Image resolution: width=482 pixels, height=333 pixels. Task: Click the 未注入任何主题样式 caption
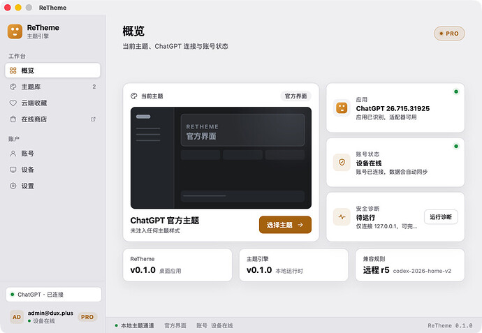155,230
